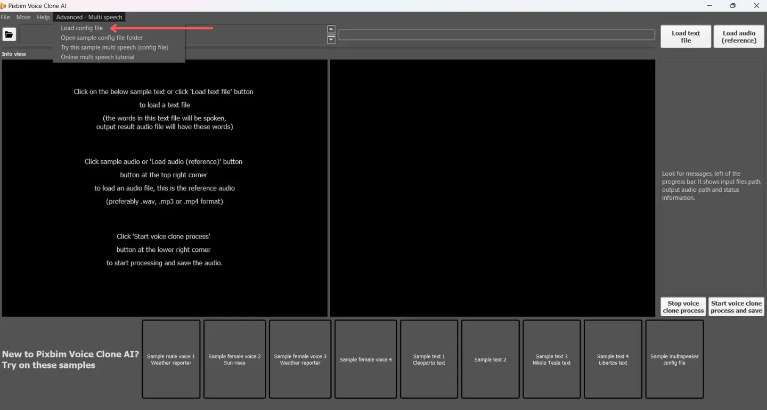
Task: Select Sample female voice 2 Sun rises
Action: (x=235, y=359)
